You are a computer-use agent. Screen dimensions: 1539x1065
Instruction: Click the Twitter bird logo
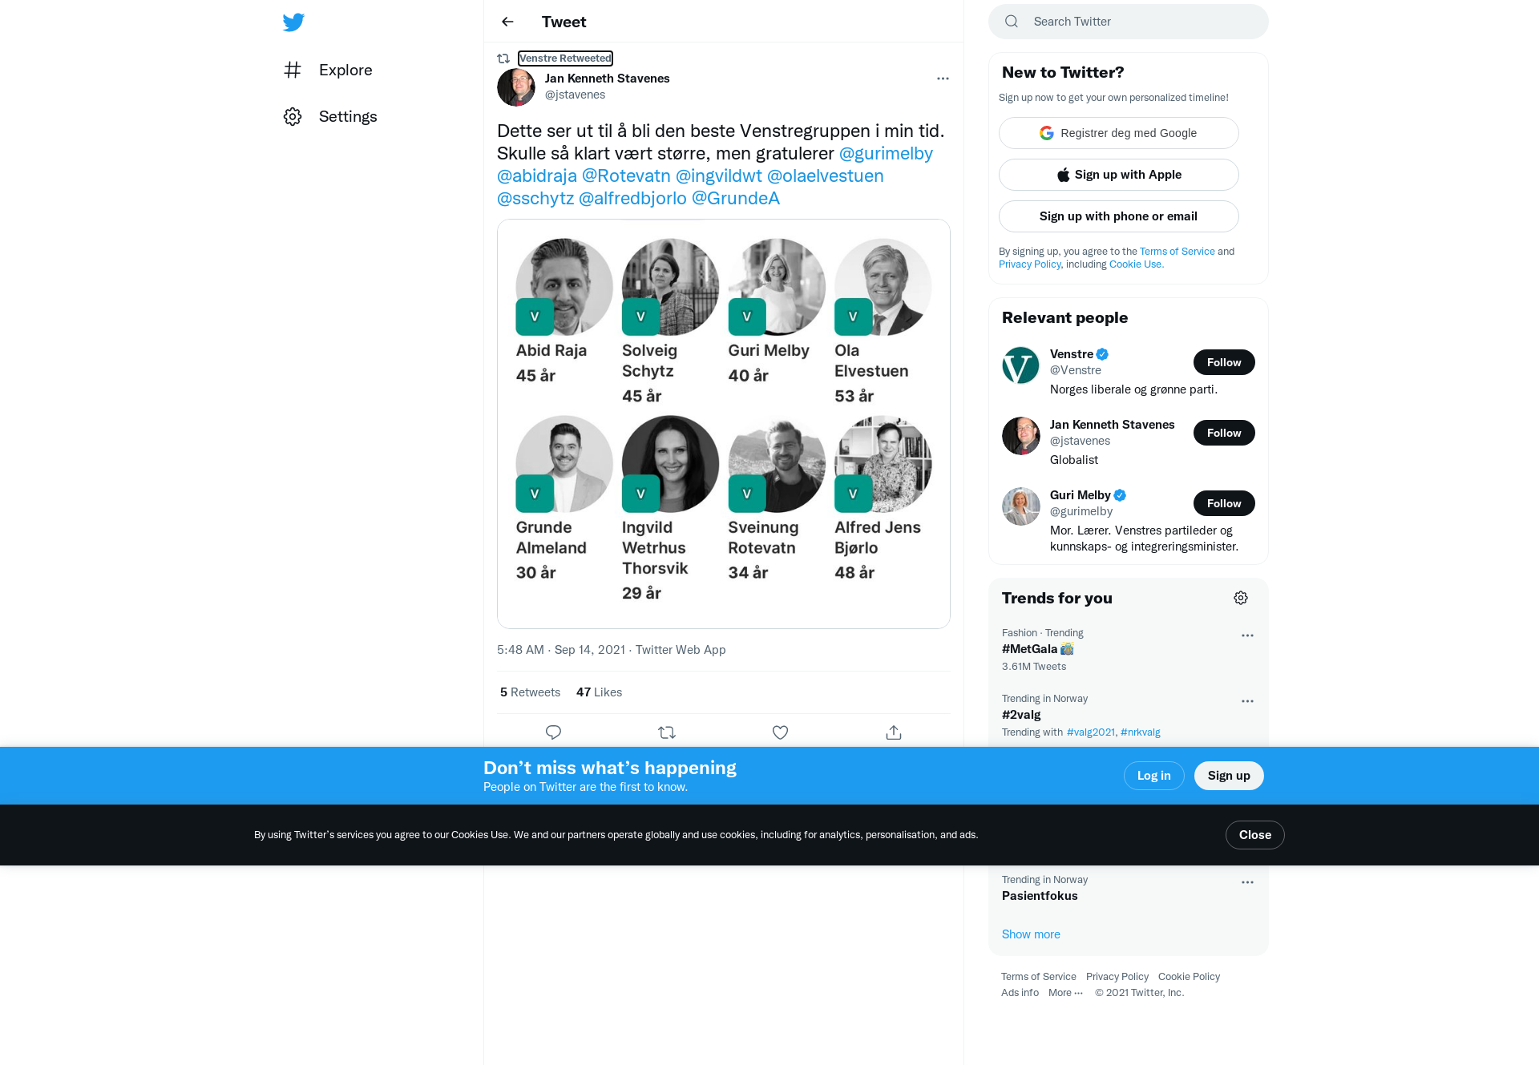pyautogui.click(x=293, y=22)
